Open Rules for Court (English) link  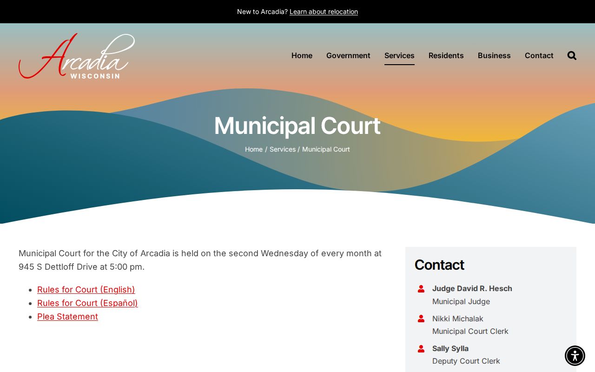pyautogui.click(x=86, y=290)
